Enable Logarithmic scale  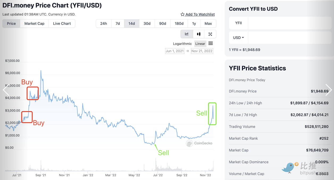pos(182,44)
